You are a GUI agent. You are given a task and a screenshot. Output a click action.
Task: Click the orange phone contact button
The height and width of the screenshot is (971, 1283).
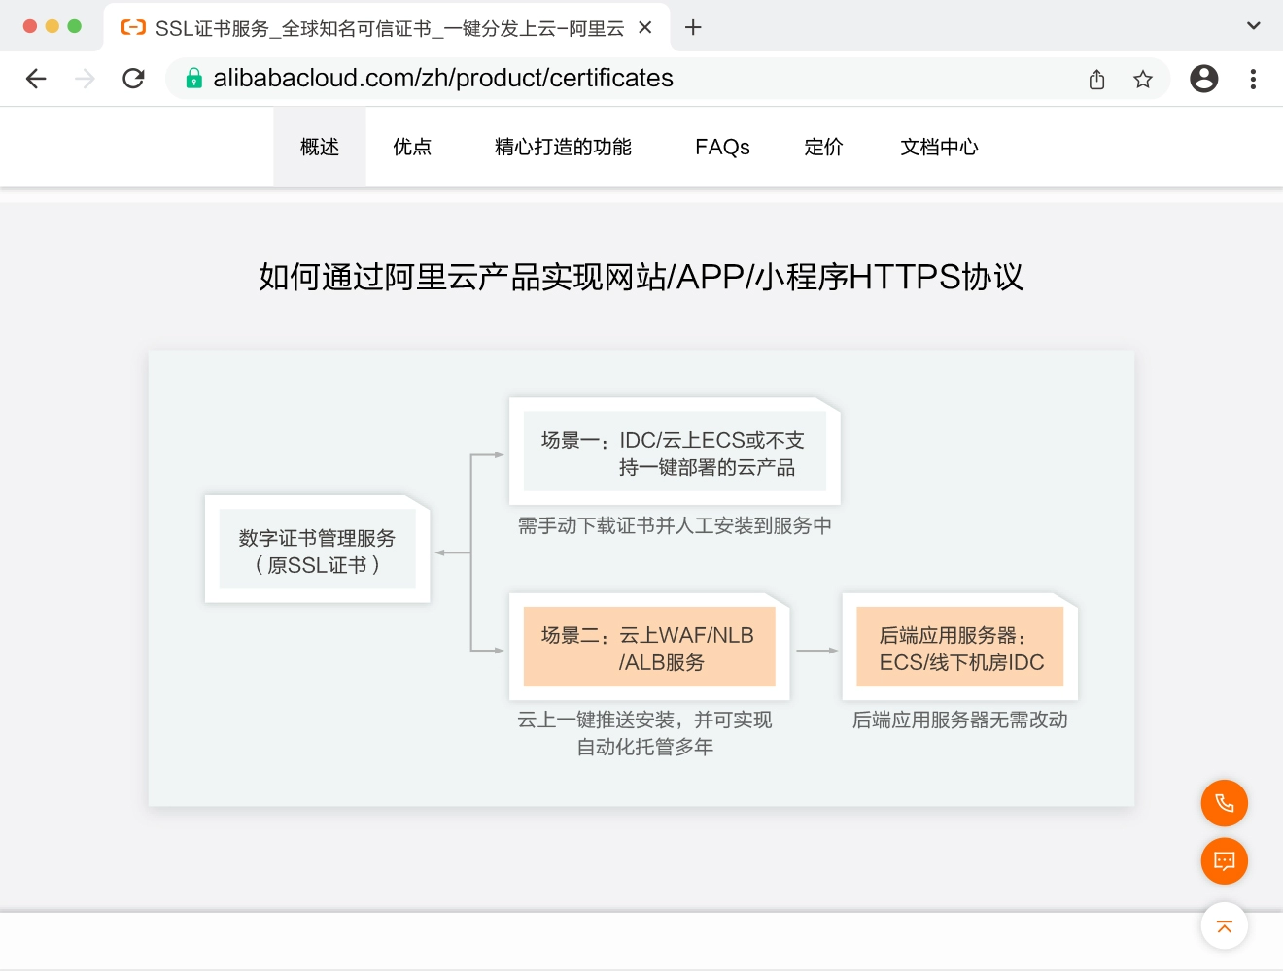pos(1225,803)
